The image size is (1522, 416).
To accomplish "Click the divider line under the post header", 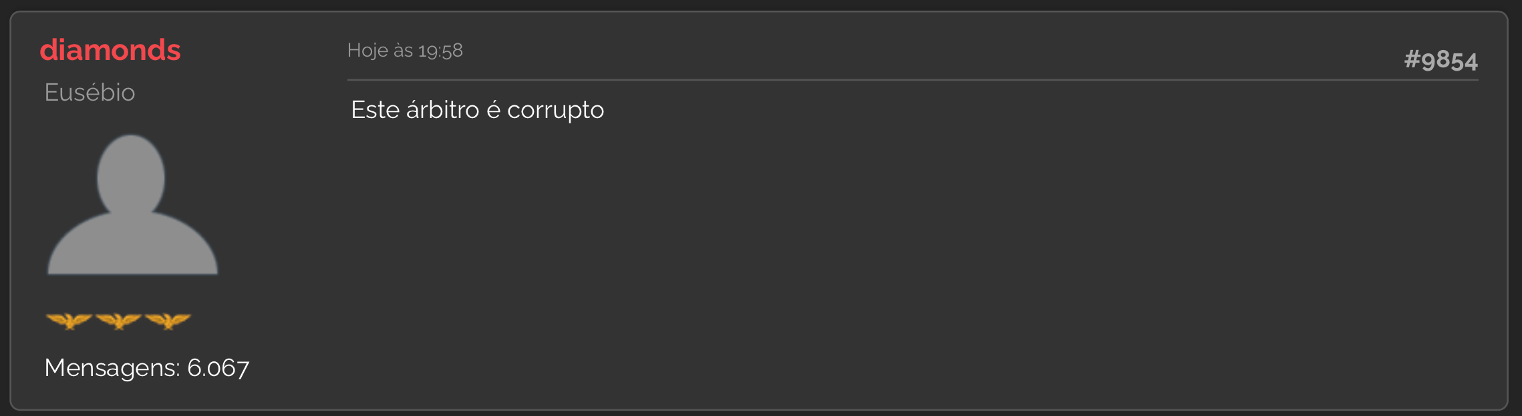I will (913, 80).
